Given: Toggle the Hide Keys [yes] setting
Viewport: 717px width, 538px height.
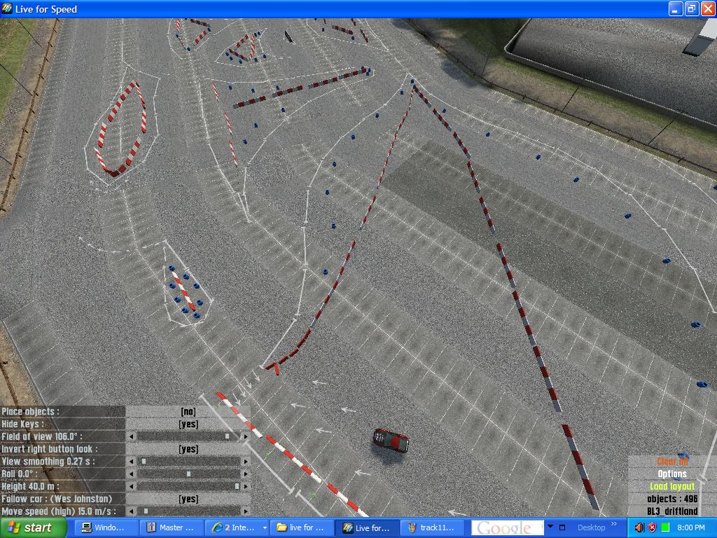Looking at the screenshot, I should click(x=188, y=424).
